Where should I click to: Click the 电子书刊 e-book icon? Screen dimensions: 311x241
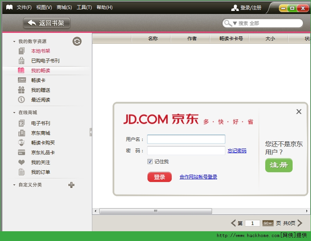coord(22,123)
